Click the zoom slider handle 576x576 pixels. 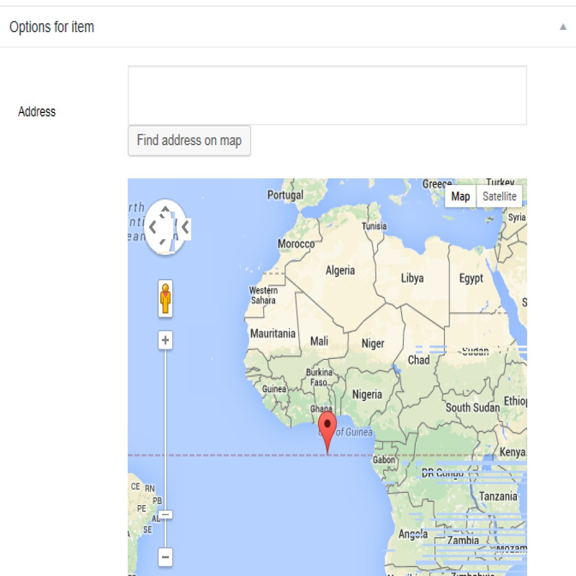pos(165,514)
